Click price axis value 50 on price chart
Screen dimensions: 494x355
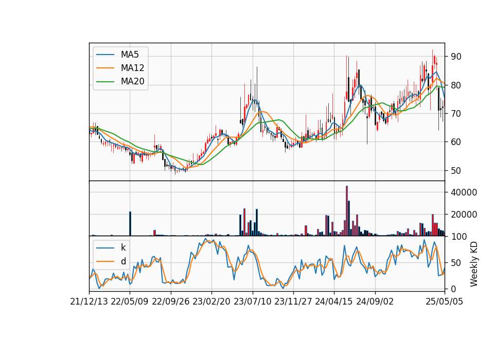pos(456,171)
